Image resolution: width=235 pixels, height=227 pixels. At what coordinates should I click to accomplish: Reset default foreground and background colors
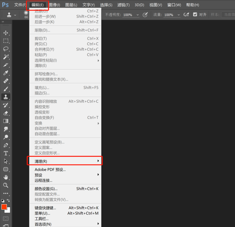[x=3, y=201]
